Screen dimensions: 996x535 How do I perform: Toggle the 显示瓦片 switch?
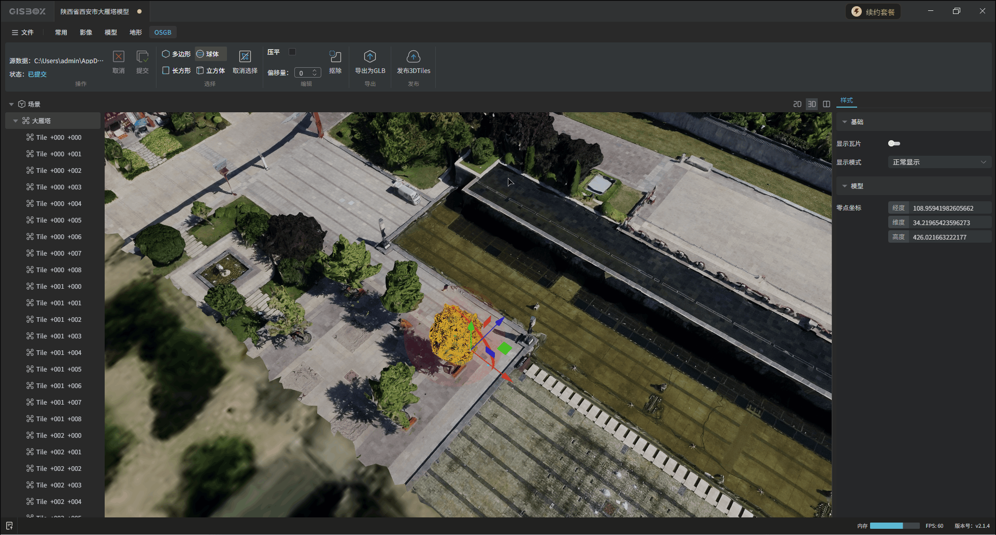[894, 143]
